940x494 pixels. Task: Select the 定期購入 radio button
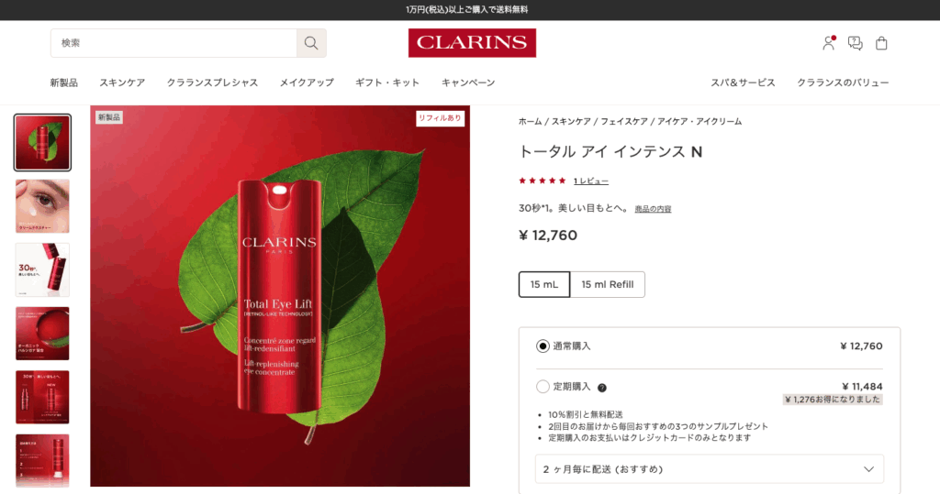[543, 387]
